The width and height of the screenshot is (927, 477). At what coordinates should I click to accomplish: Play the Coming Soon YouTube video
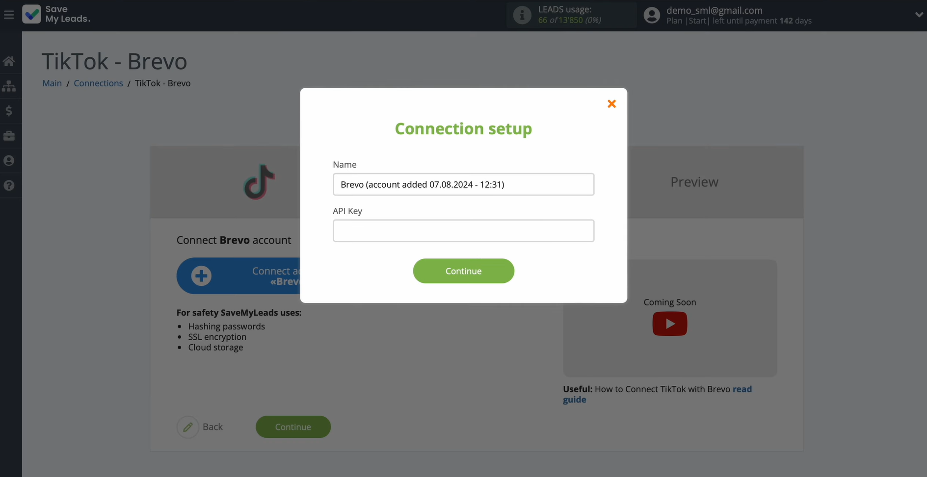(x=669, y=324)
